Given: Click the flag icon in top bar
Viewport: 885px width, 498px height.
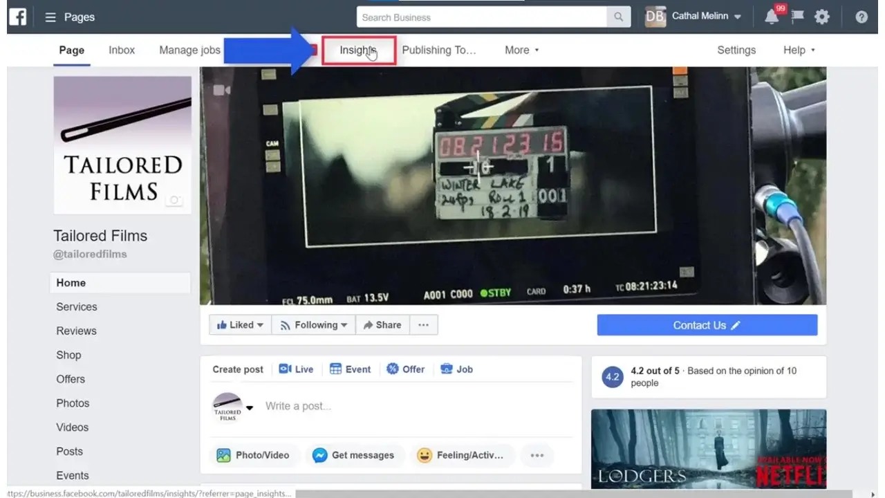Looking at the screenshot, I should pos(797,17).
